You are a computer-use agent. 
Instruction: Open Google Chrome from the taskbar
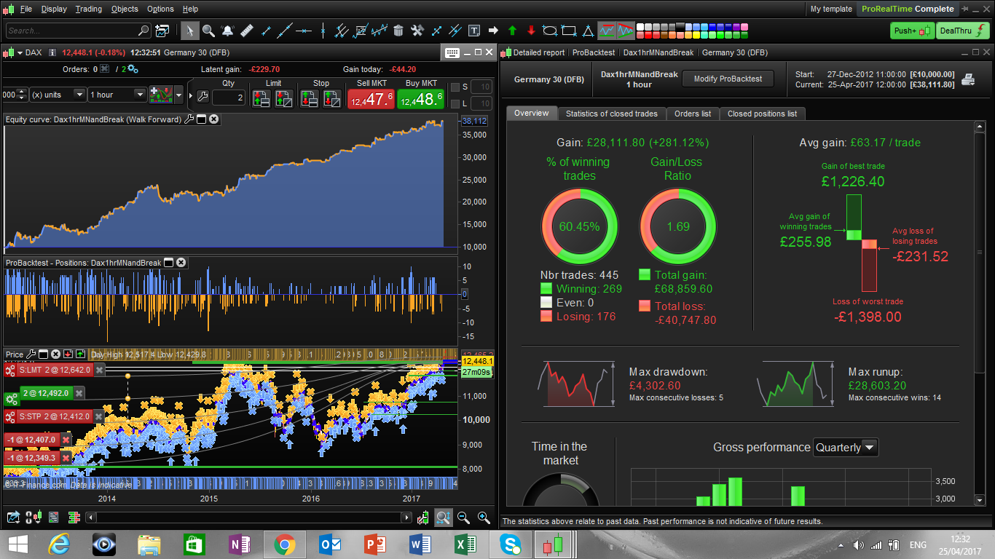click(x=284, y=544)
